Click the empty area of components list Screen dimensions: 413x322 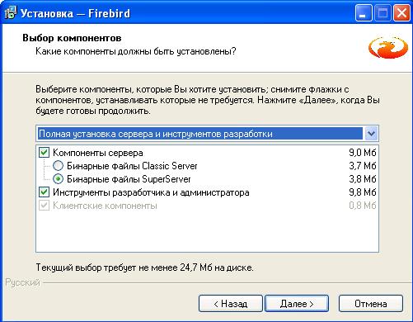(207, 231)
